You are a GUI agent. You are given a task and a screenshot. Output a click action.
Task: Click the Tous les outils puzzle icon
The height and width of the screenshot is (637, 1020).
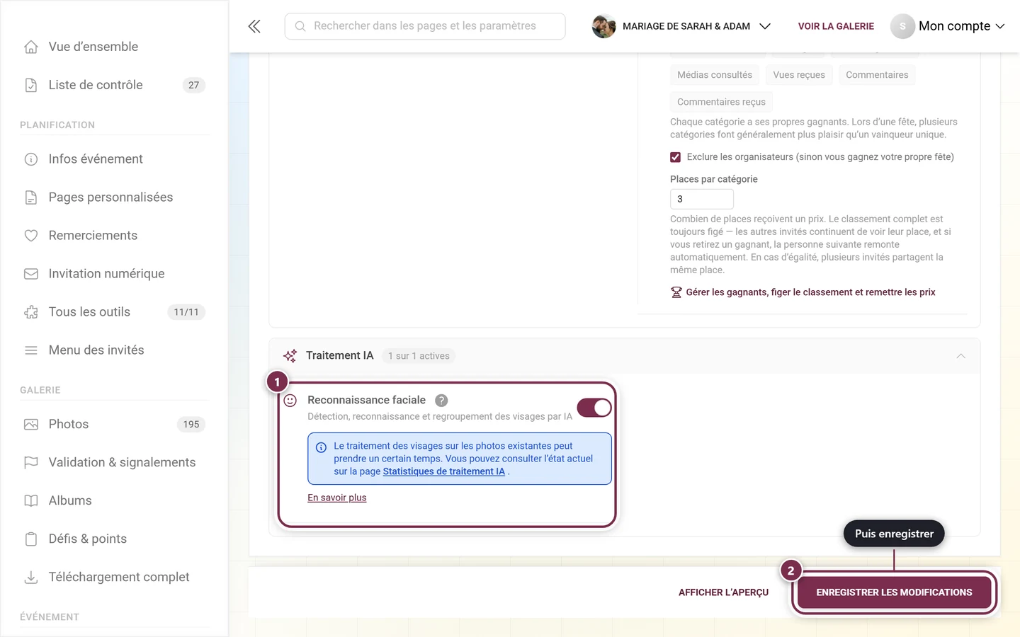coord(31,312)
